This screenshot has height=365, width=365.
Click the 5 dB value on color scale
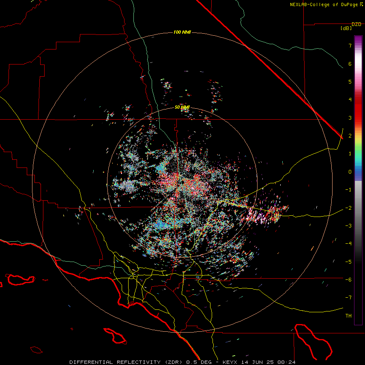click(x=350, y=82)
